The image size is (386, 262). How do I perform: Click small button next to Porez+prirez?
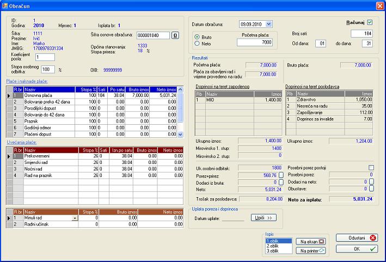281,175
